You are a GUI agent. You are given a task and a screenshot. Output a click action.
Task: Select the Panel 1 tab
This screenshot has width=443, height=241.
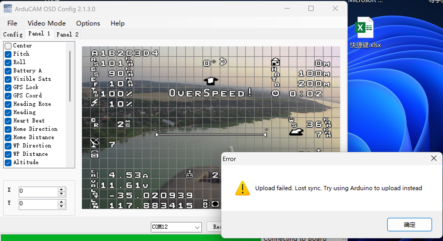(x=39, y=34)
